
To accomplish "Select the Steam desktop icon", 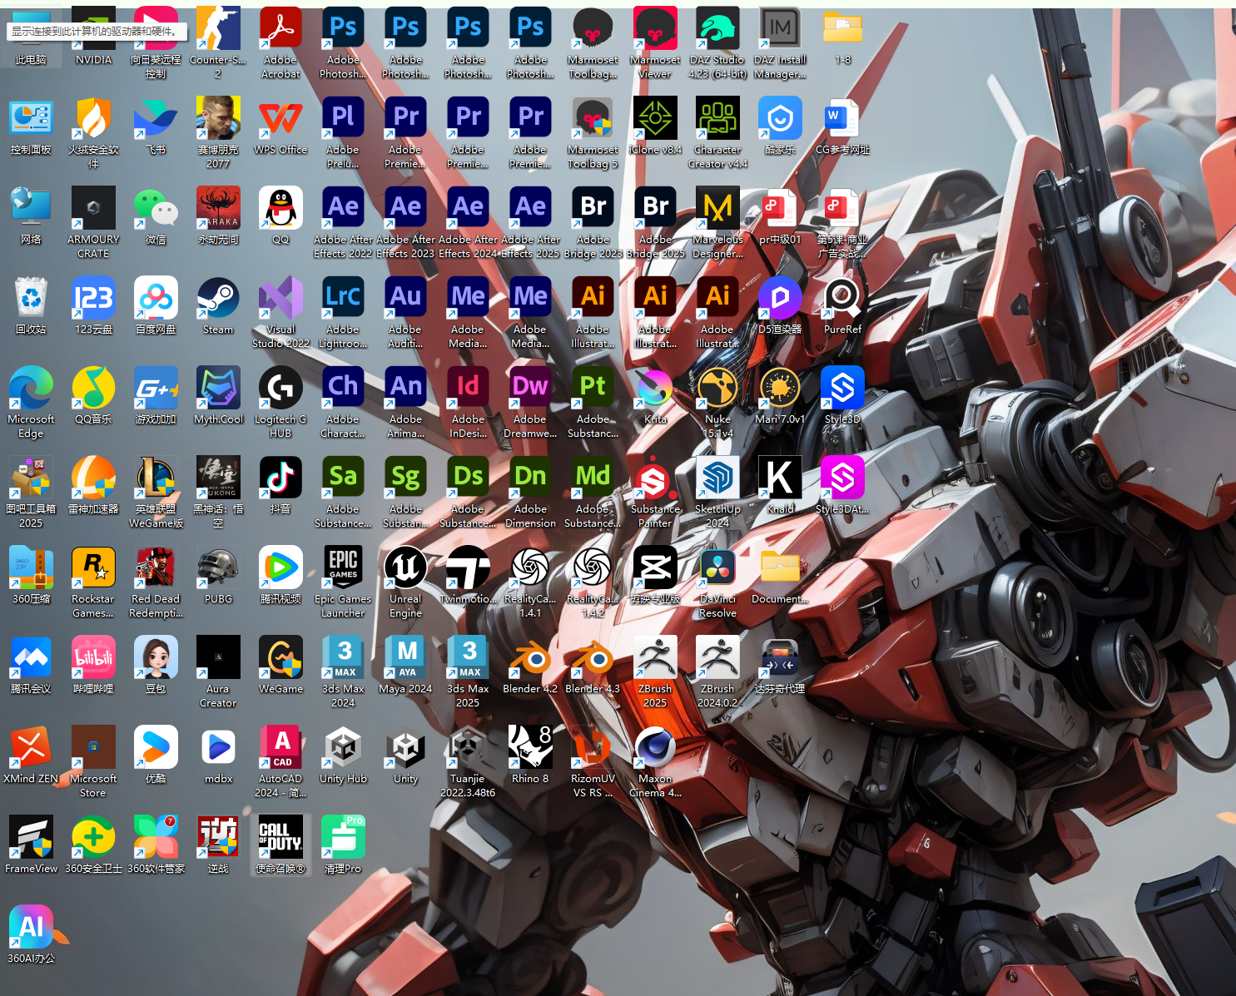I will click(218, 306).
